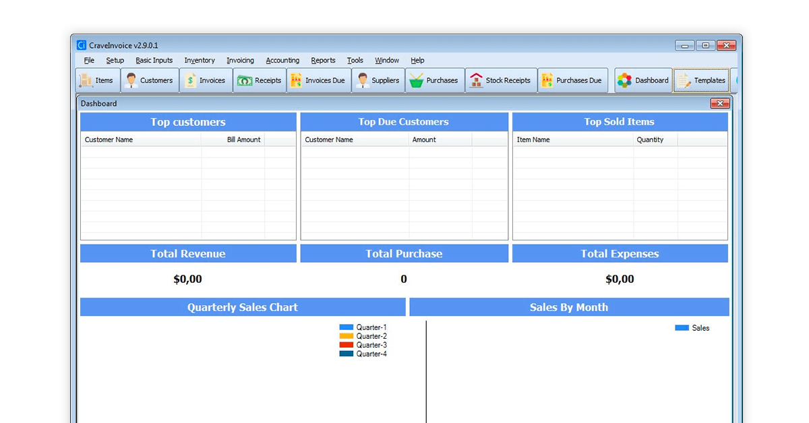Sort Top Sold Items by Quantity column
Image resolution: width=809 pixels, height=423 pixels.
point(656,139)
